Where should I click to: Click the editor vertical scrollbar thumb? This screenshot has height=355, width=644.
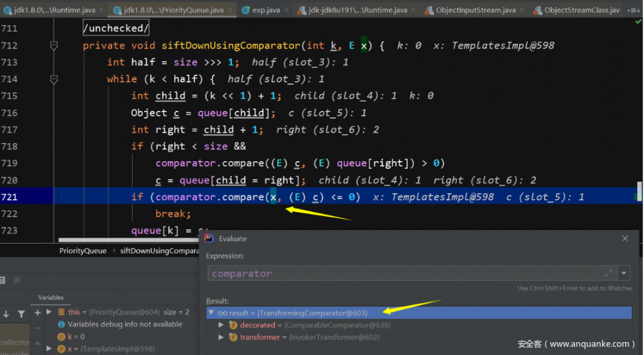pos(639,191)
